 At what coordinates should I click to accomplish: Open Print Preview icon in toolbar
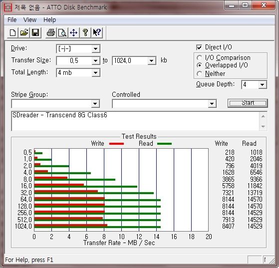[x=62, y=33]
